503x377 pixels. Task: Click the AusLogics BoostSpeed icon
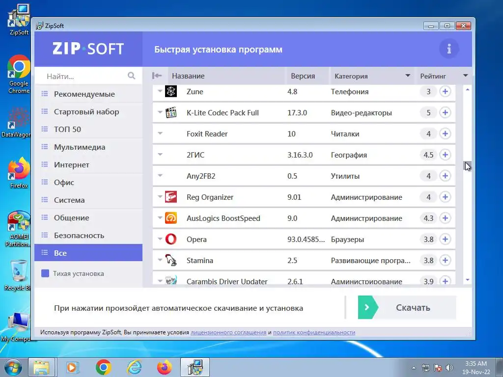pyautogui.click(x=170, y=218)
